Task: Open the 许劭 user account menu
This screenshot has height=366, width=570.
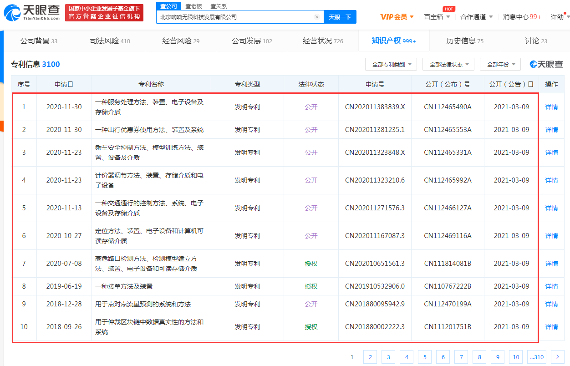Action: coord(560,17)
